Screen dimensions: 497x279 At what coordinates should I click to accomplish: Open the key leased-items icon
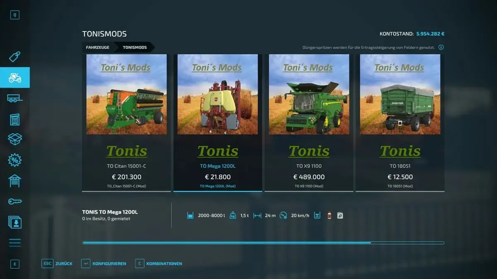15,201
